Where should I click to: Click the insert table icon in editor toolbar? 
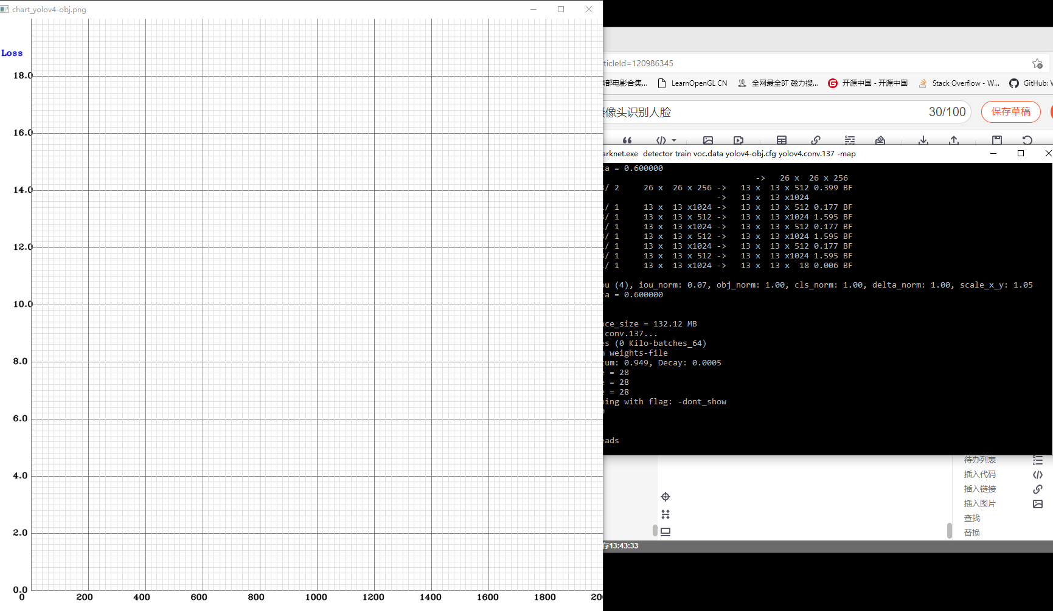[x=782, y=140]
